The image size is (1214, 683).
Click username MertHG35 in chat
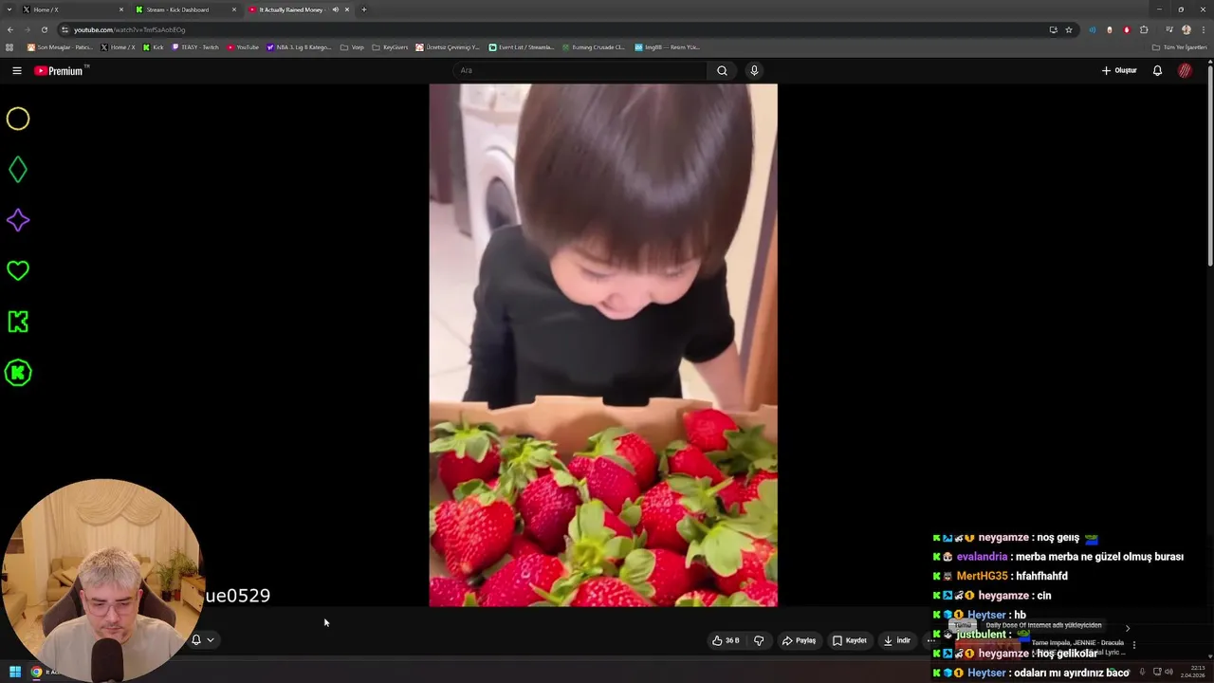click(x=982, y=576)
